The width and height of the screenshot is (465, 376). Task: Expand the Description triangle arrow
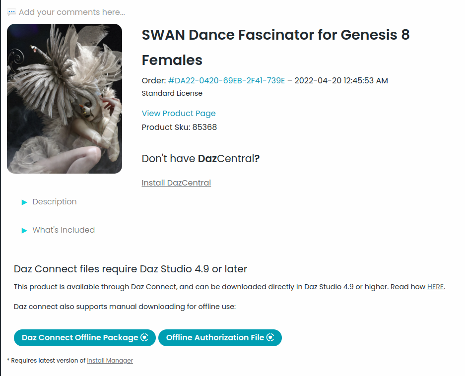[24, 202]
